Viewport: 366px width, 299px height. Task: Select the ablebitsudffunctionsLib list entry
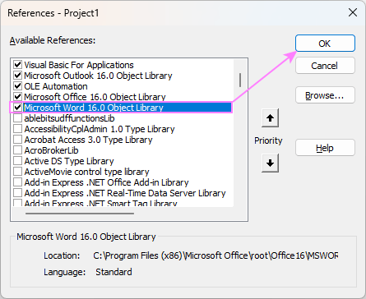pos(69,118)
